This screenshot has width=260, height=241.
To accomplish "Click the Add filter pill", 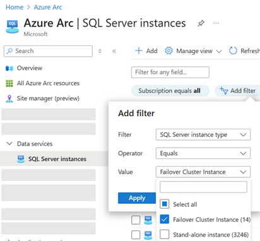I will [x=237, y=91].
